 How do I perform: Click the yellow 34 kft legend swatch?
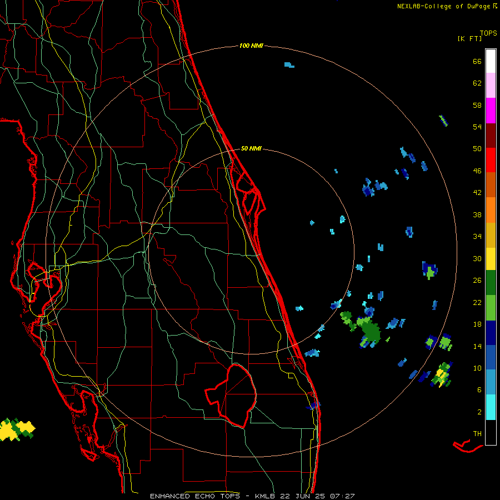tap(491, 259)
